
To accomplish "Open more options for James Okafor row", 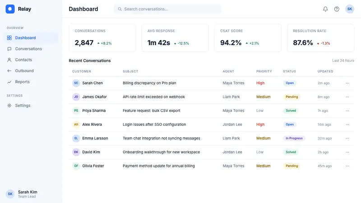I will pos(347,97).
